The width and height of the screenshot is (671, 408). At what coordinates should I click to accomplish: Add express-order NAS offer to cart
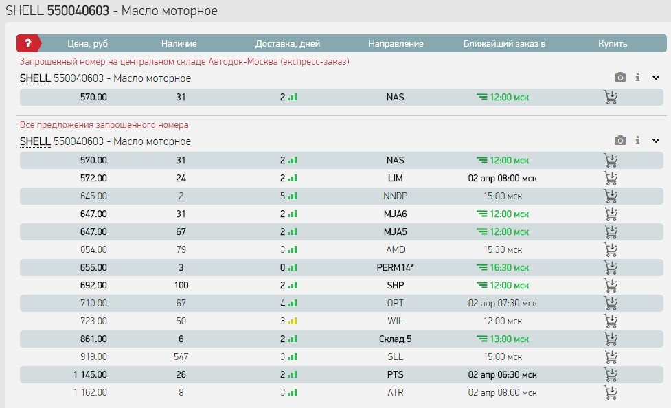[x=611, y=97]
